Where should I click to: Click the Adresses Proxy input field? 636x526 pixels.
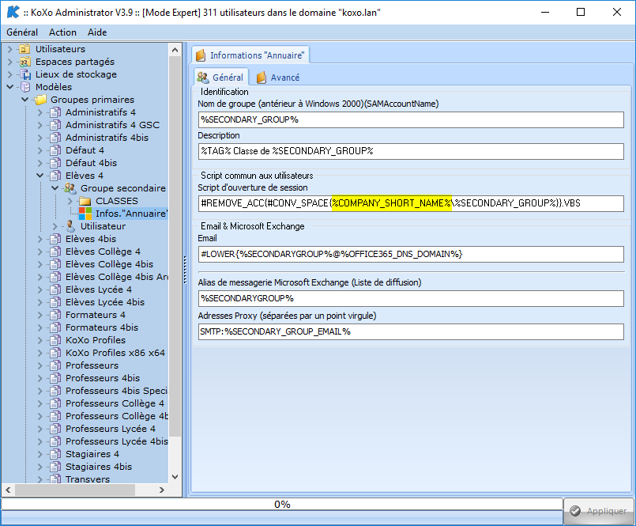click(x=411, y=332)
